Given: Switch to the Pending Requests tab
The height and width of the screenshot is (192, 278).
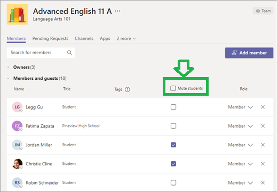Looking at the screenshot, I should (50, 38).
